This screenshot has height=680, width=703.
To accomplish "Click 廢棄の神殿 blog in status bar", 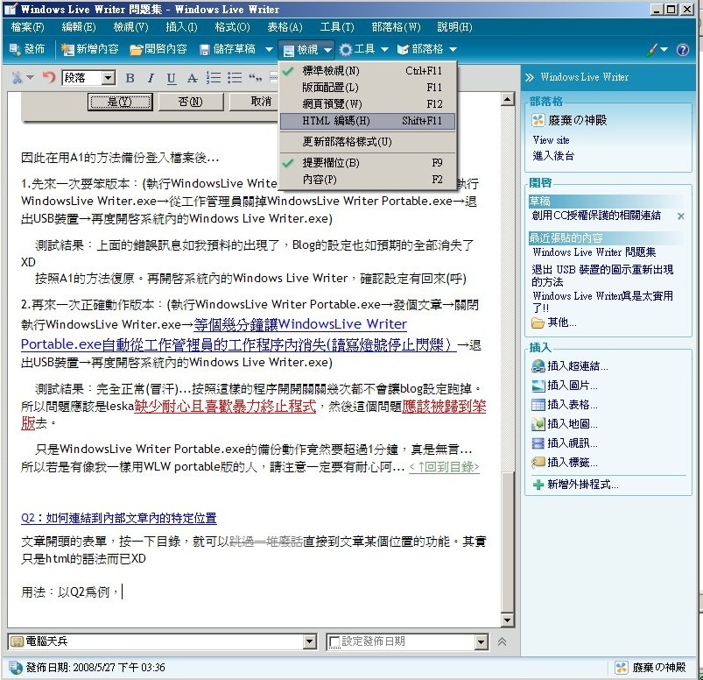I will (650, 668).
